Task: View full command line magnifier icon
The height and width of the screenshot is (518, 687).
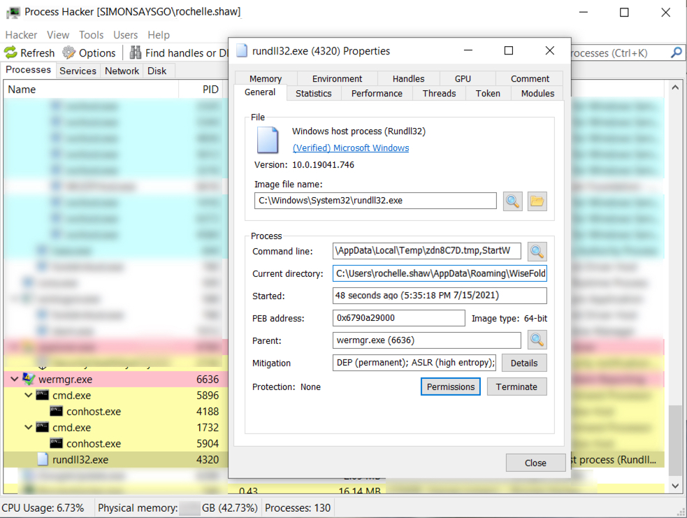Action: point(537,252)
